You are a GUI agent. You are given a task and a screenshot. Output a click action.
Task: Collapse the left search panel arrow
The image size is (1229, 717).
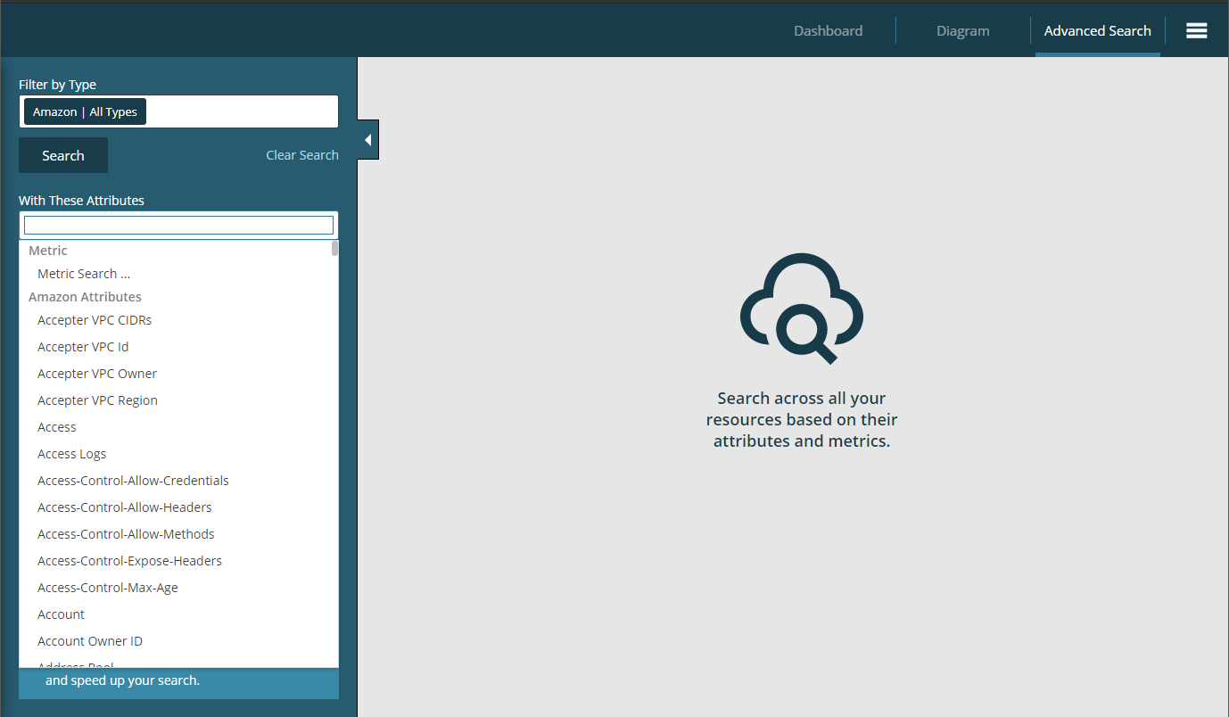click(367, 140)
